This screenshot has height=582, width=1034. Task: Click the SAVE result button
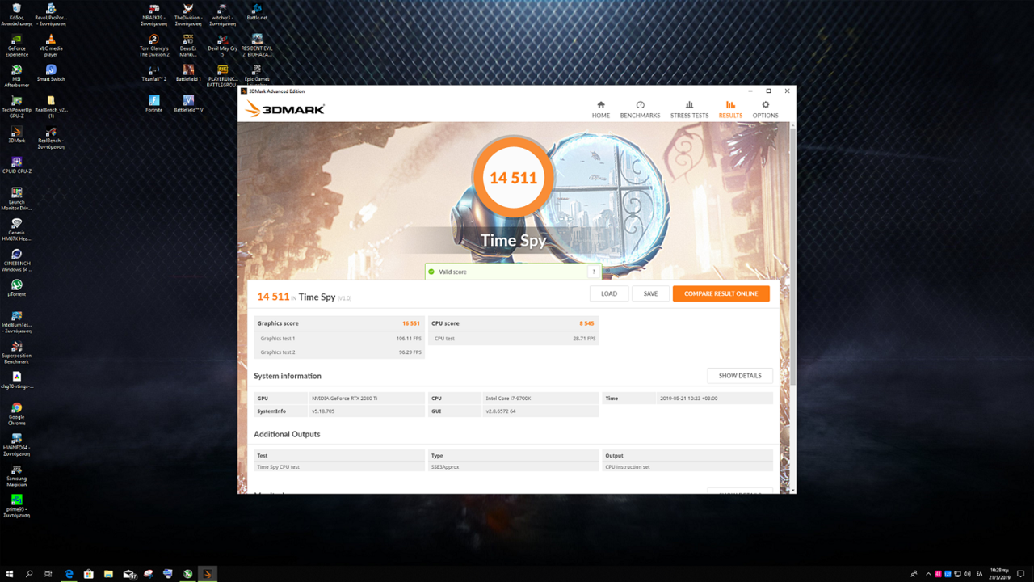tap(650, 293)
